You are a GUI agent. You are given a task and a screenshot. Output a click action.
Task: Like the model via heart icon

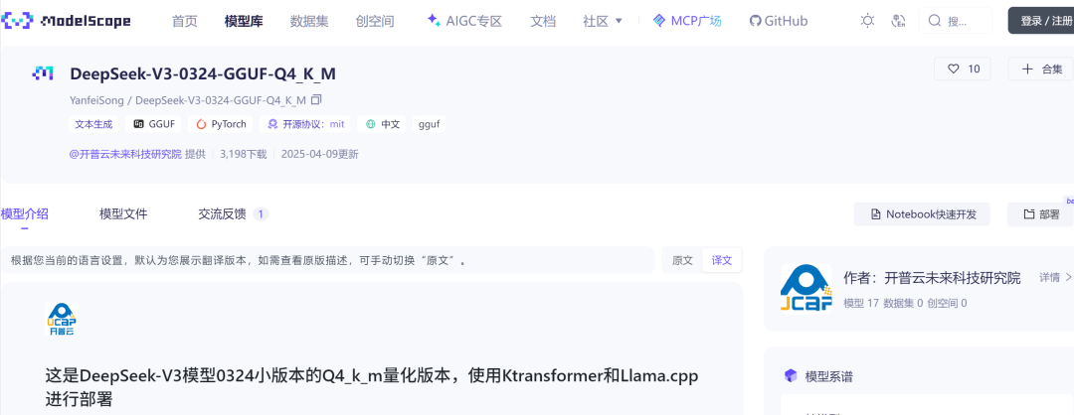(963, 69)
